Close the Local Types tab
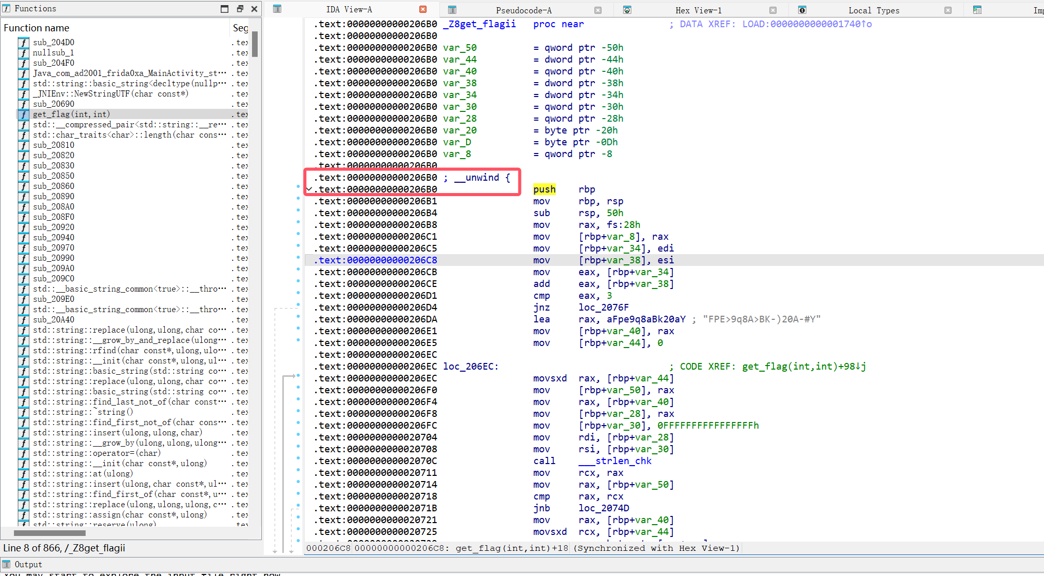1044x576 pixels. point(948,10)
